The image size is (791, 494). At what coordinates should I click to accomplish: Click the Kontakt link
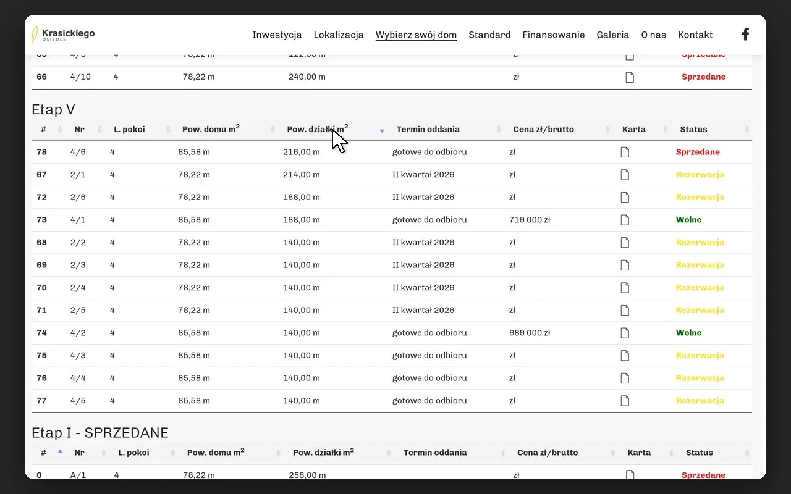tap(695, 35)
